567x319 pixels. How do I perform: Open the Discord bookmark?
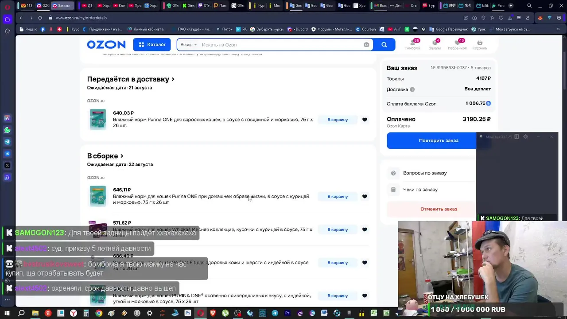pos(297,29)
